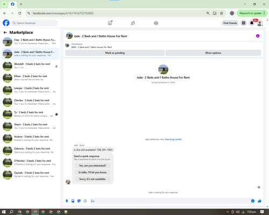Screen dimensions: 269x215
Task: Open the Chrome profile avatar icon
Action: pos(232,13)
